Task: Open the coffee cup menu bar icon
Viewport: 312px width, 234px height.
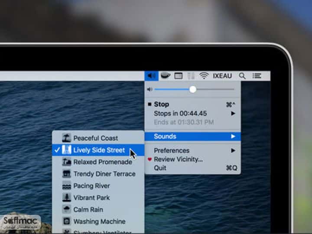Action: pos(166,75)
